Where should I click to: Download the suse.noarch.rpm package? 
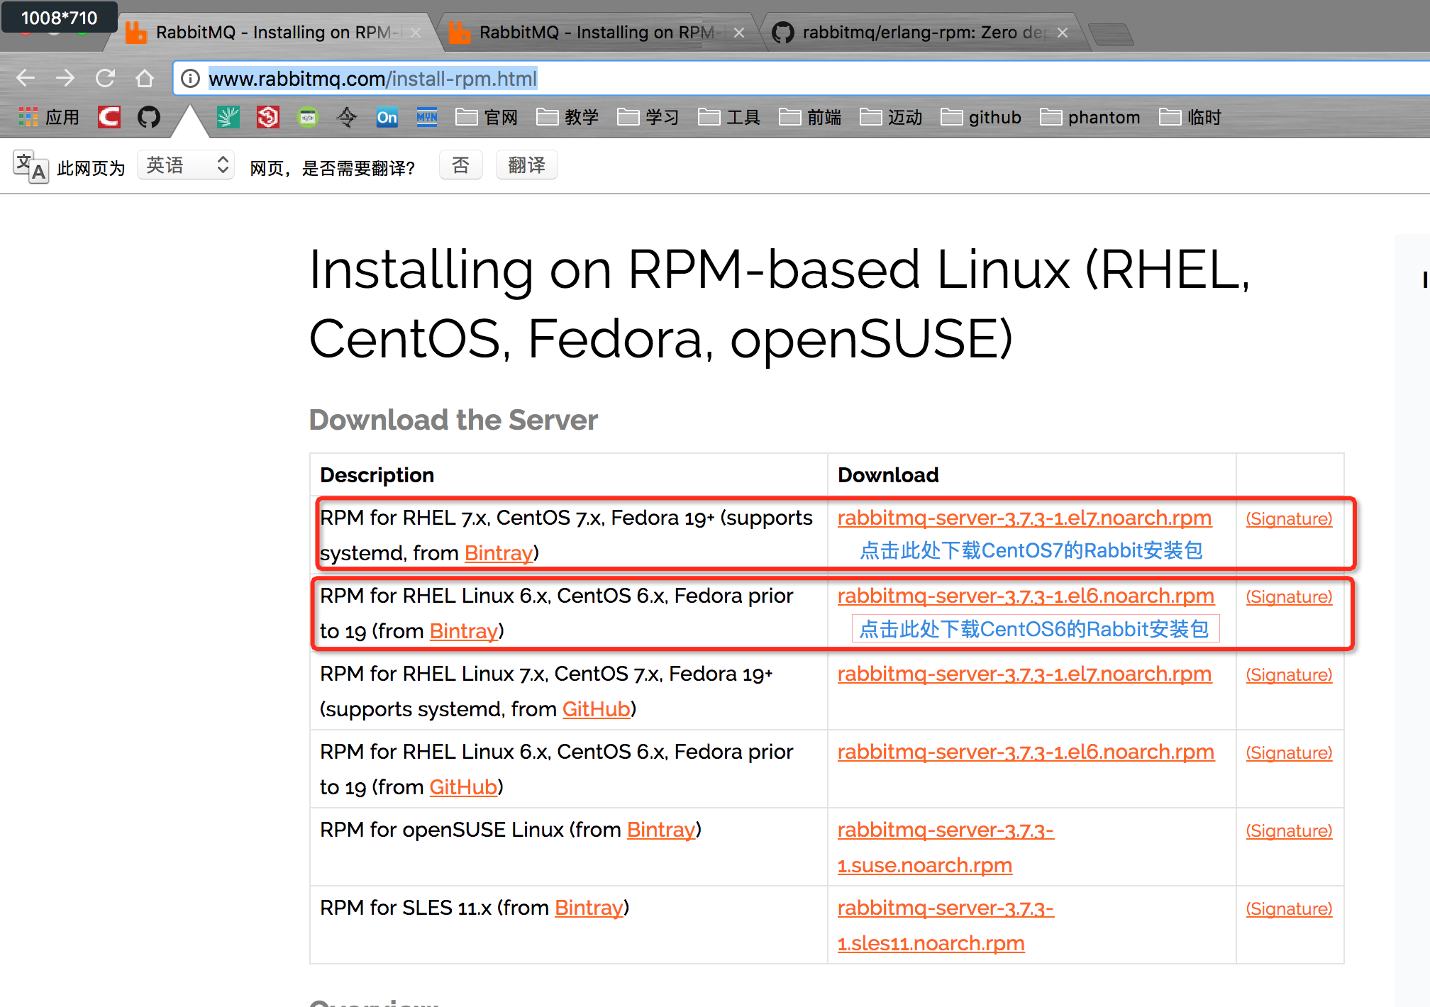coord(945,848)
